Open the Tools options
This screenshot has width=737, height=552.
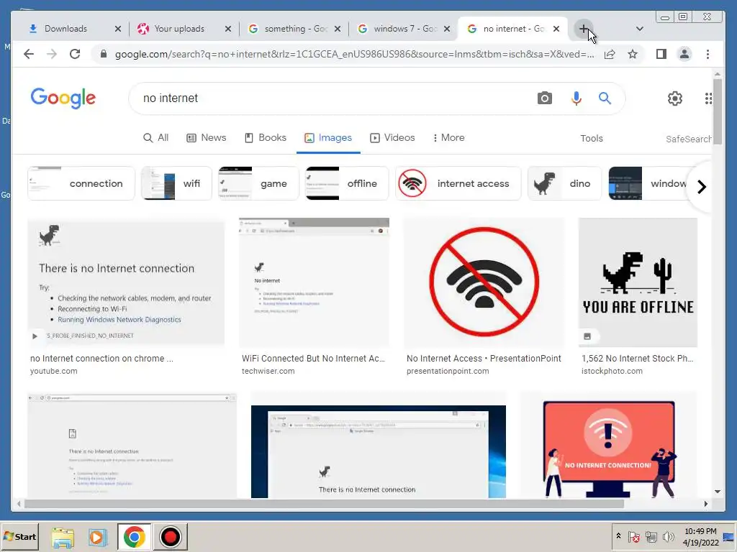click(x=592, y=139)
